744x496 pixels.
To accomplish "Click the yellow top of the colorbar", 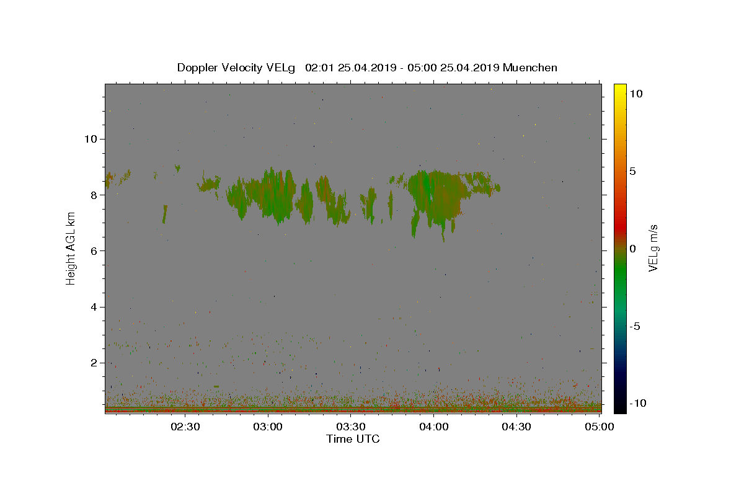I will tap(620, 90).
